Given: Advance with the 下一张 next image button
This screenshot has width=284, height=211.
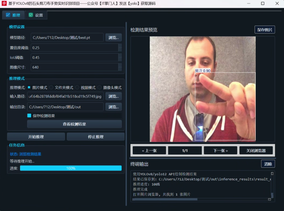Looking at the screenshot, I should (221, 150).
